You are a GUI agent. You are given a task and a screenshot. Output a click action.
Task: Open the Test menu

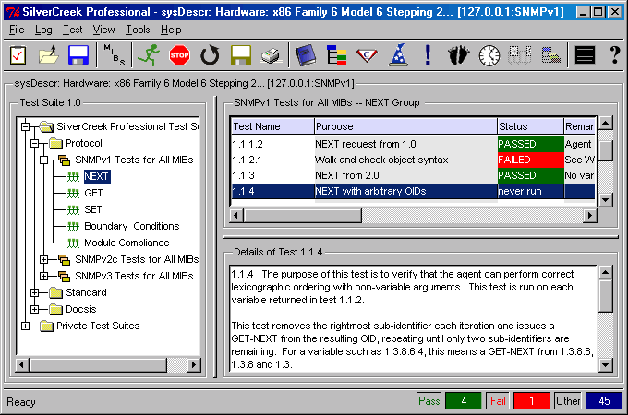(72, 30)
